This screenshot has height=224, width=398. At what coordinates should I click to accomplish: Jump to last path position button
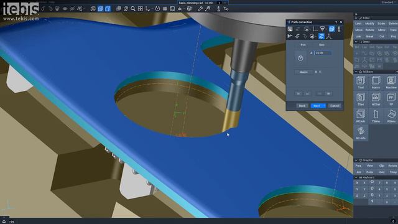pyautogui.click(x=329, y=94)
